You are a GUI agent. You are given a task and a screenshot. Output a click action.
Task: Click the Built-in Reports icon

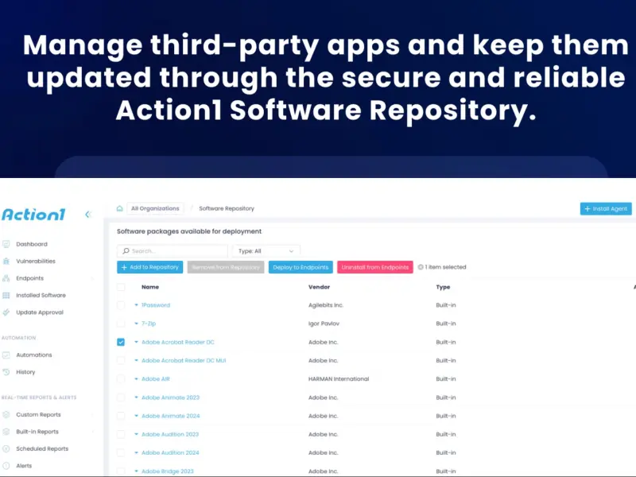(x=6, y=432)
